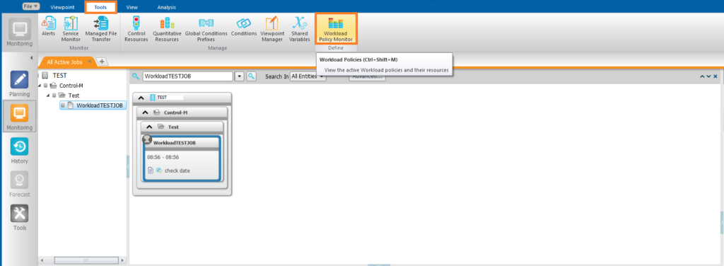Click the WorkloadTESTJOB search input field
724x266 pixels.
(187, 76)
